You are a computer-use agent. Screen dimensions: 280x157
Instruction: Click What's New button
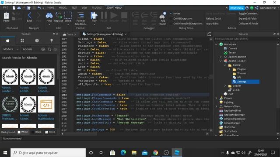click(237, 8)
